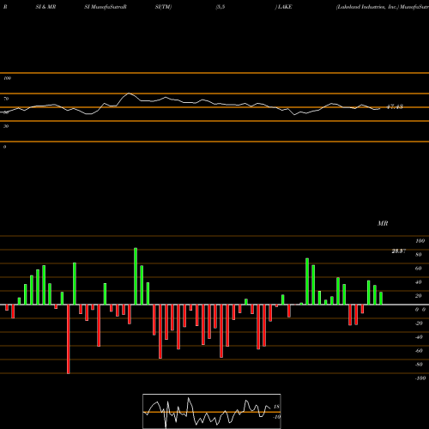The width and height of the screenshot is (429, 429).
Task: Click the MR axis label -60
Action: [x=419, y=351]
